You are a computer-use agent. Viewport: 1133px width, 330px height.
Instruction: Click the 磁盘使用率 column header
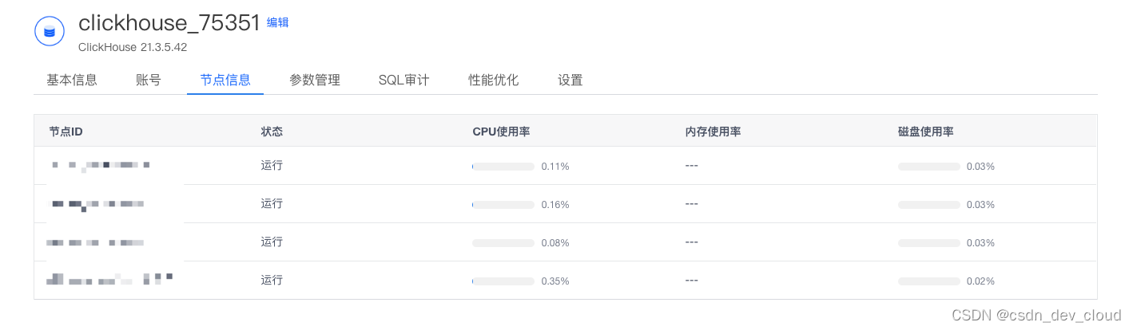click(925, 131)
